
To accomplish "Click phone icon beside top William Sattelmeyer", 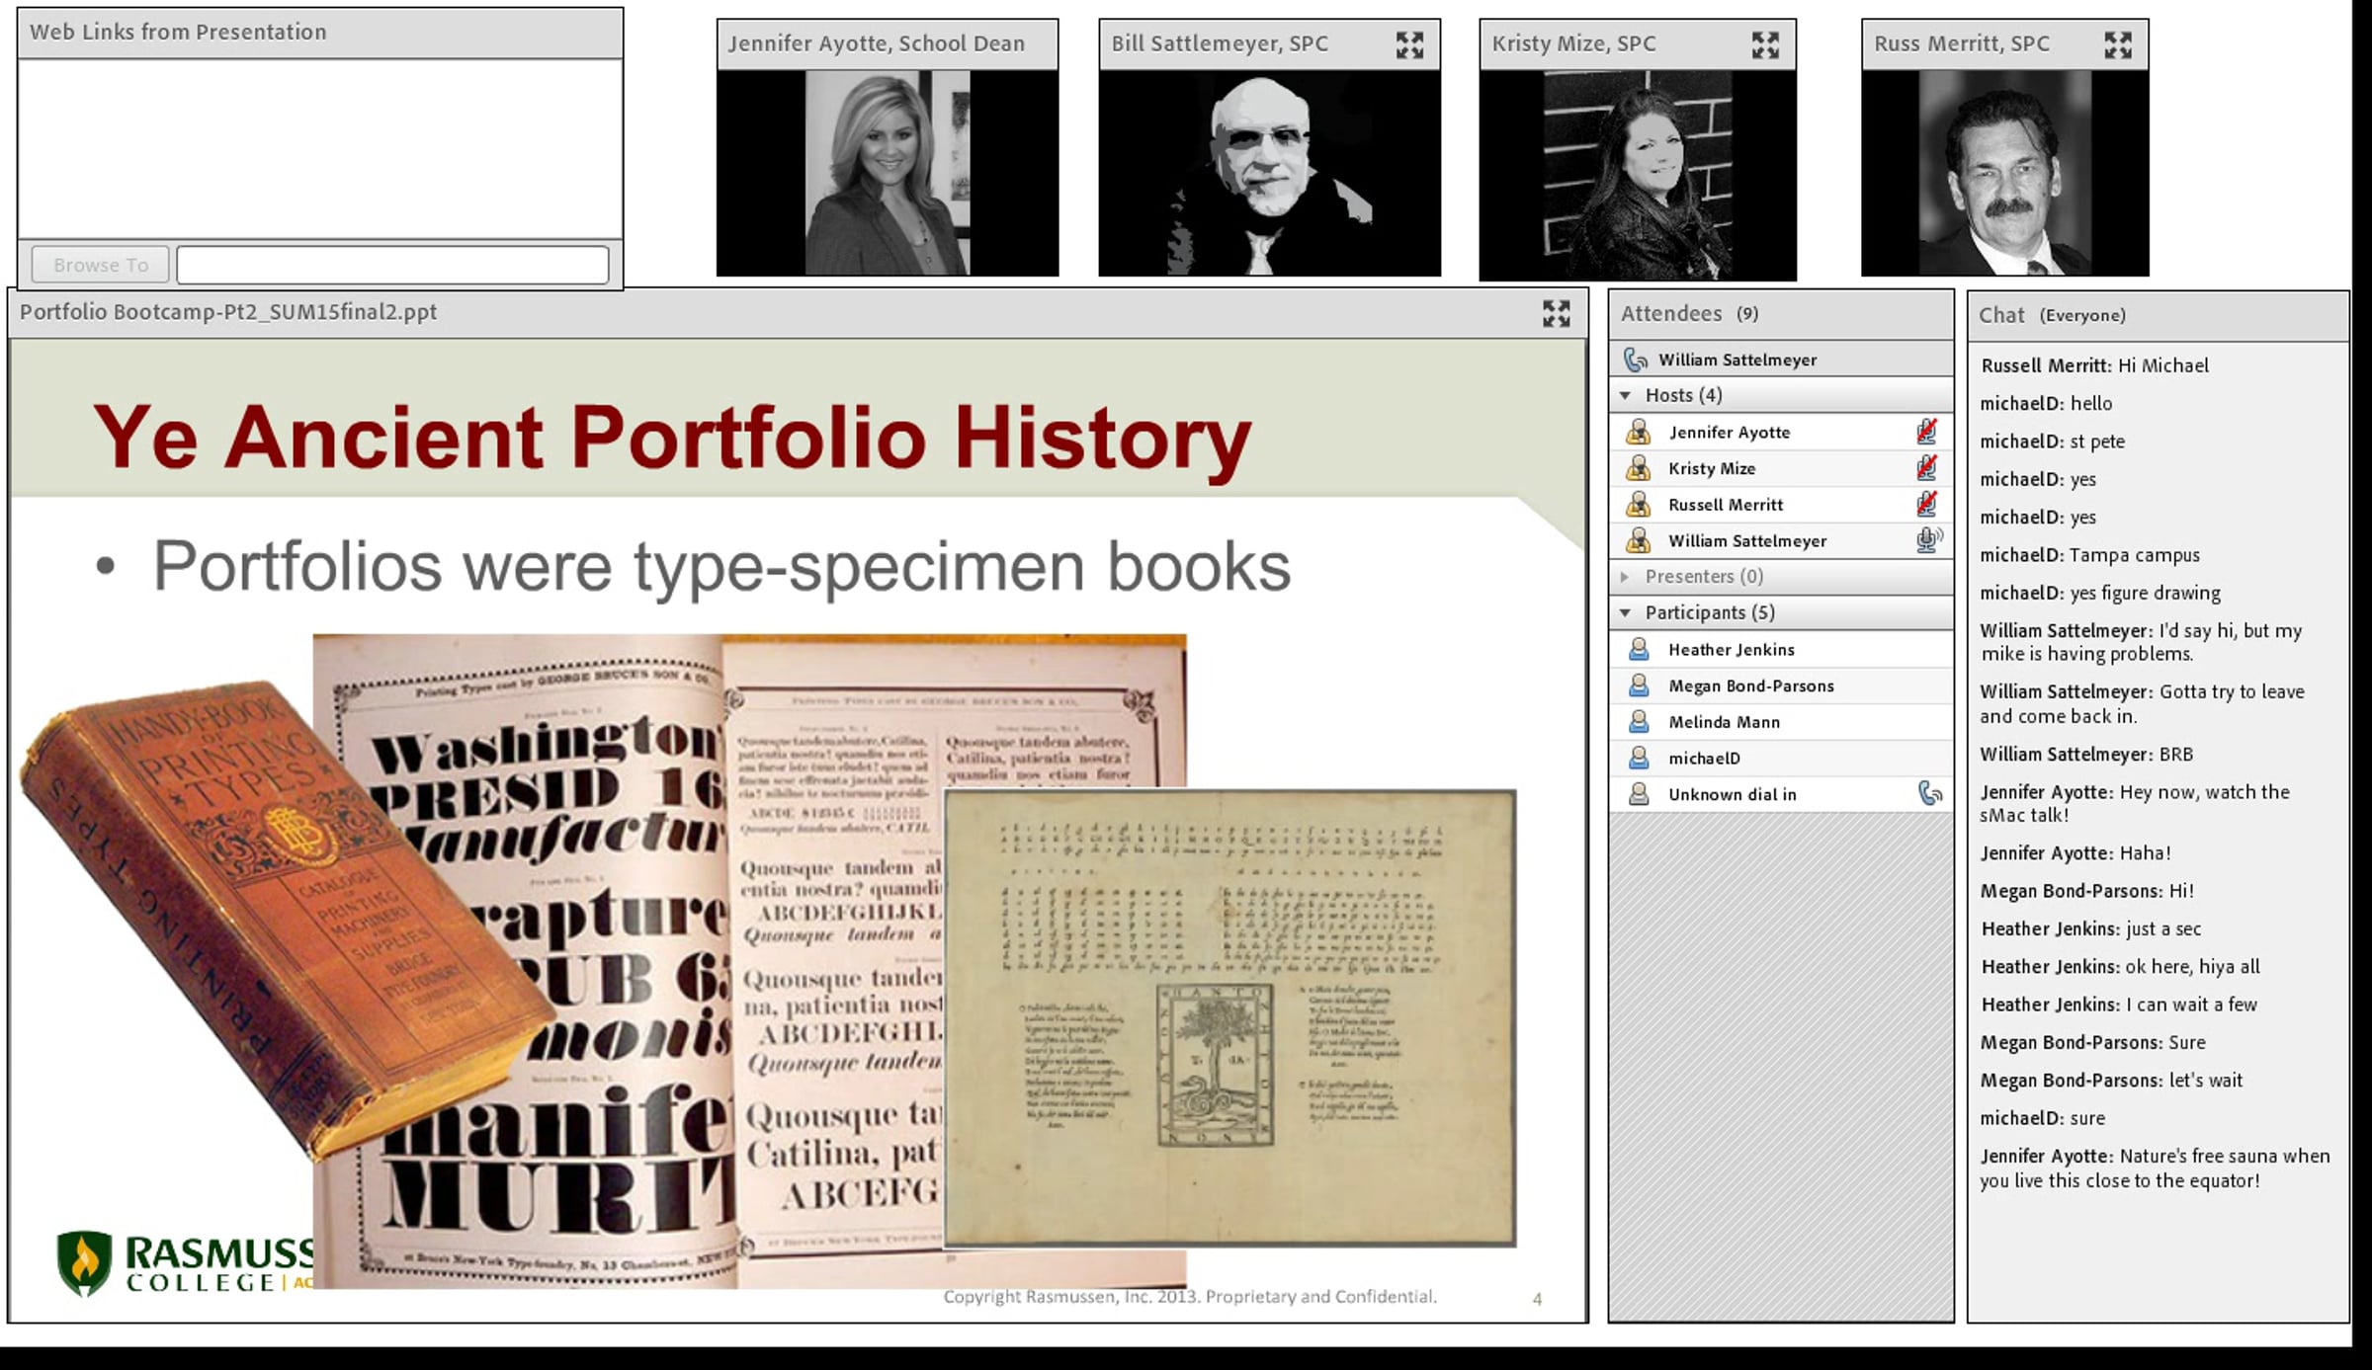I will pos(1636,360).
